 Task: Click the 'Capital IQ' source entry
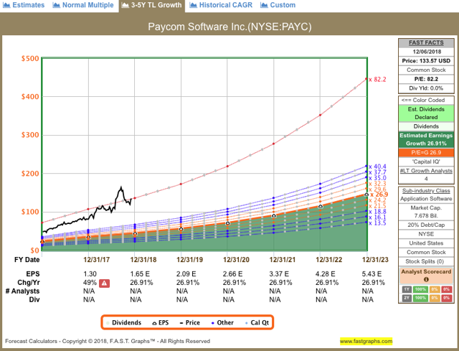coord(426,162)
